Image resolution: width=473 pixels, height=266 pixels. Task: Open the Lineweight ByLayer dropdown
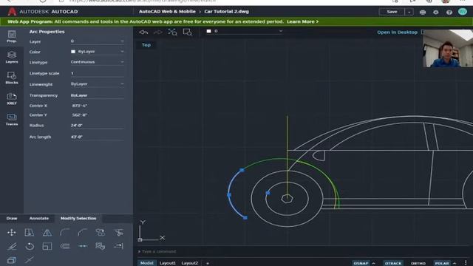pos(97,83)
